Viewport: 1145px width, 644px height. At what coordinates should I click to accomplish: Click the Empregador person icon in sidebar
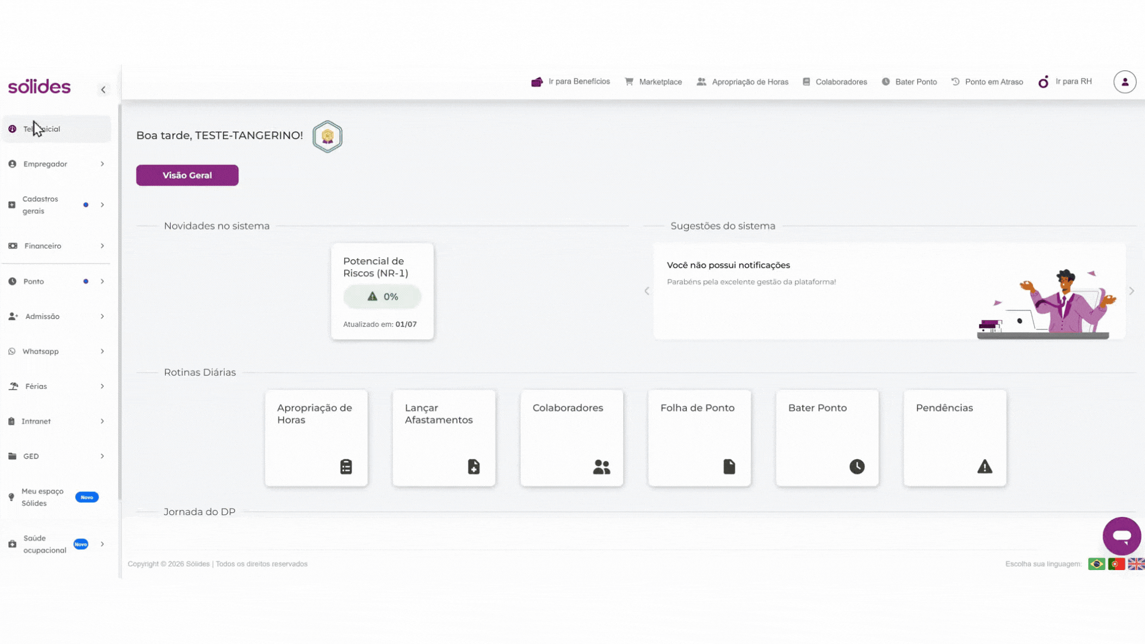(13, 164)
